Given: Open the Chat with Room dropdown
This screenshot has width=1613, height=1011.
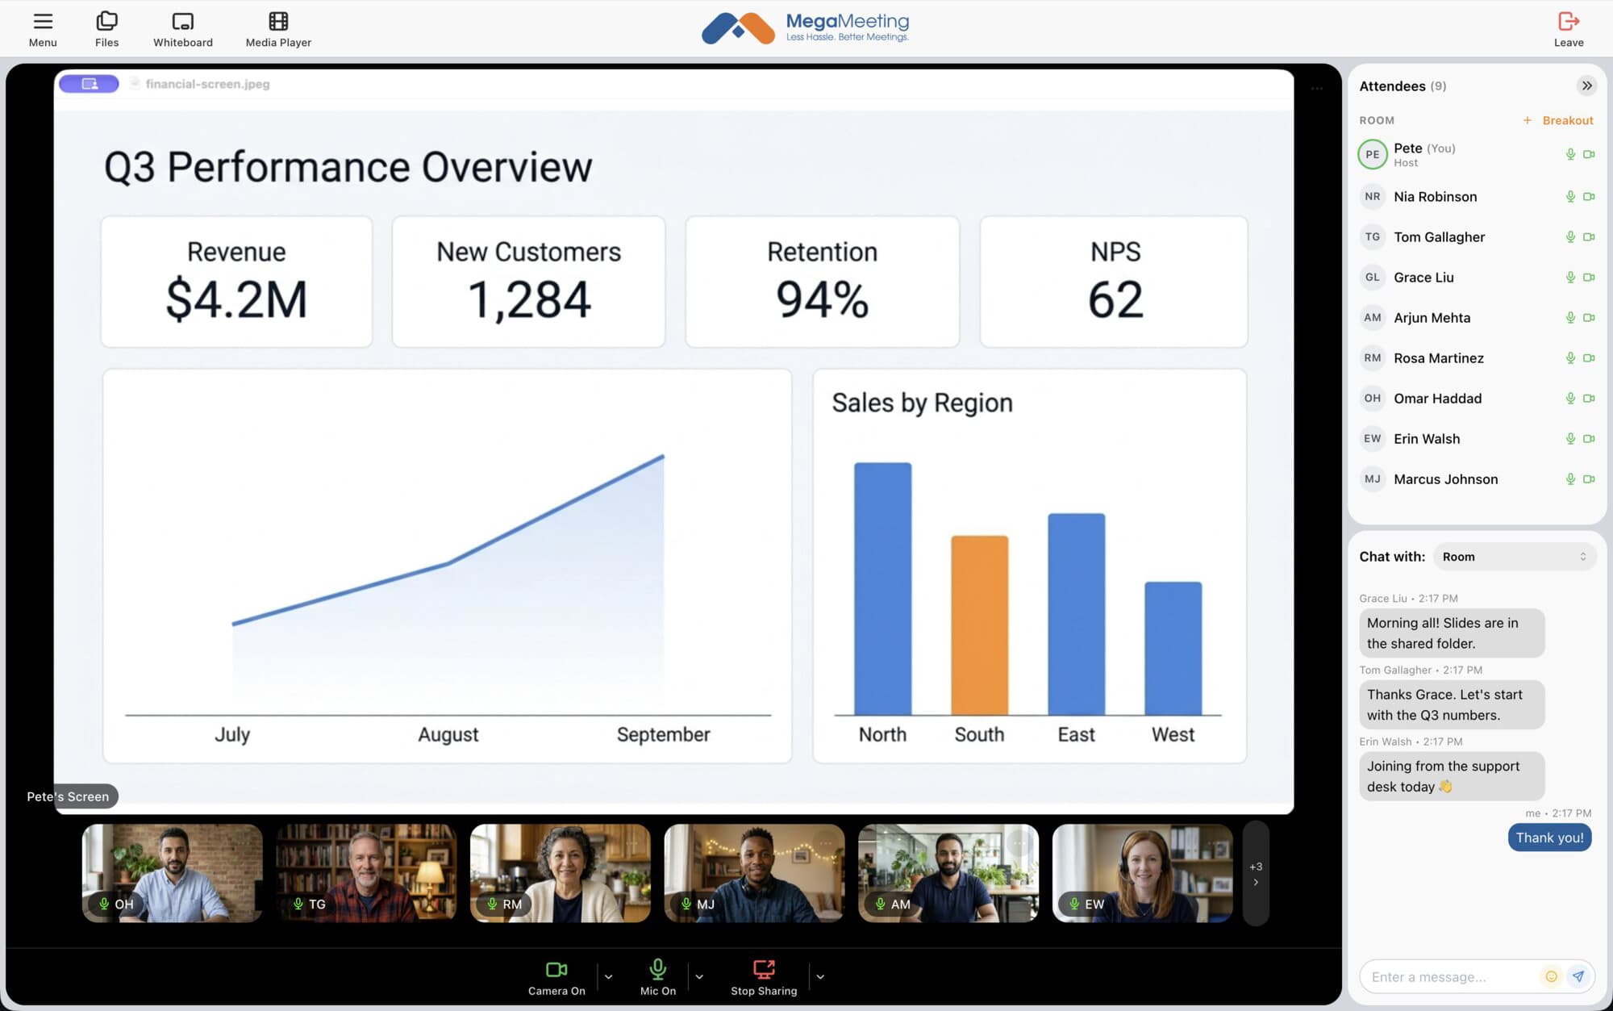Looking at the screenshot, I should [1515, 557].
